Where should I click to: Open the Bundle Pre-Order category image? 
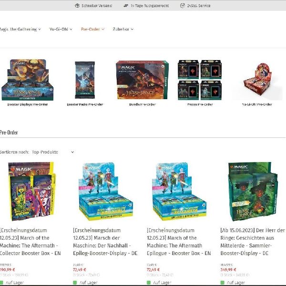[x=142, y=80]
